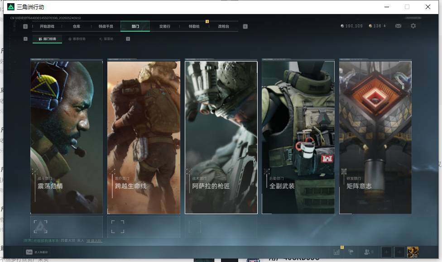Click the small icon above 研发部门 on fifth card
Image resolution: width=442 pixels, height=262 pixels.
344,171
